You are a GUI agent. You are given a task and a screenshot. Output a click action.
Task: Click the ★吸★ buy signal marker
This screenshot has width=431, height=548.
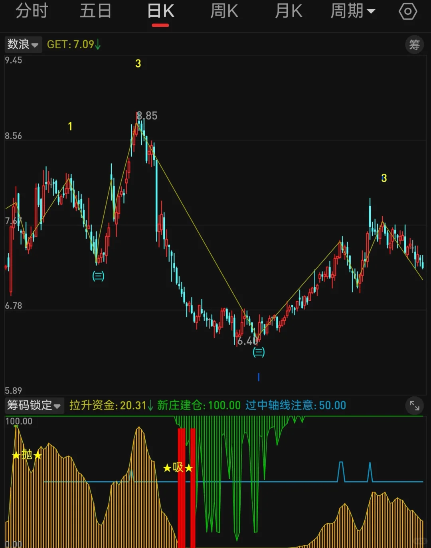click(x=177, y=467)
